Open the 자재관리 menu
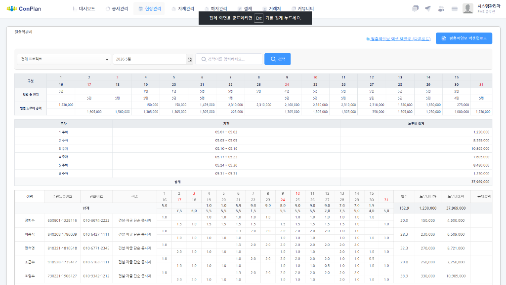Image resolution: width=506 pixels, height=285 pixels. pos(183,9)
